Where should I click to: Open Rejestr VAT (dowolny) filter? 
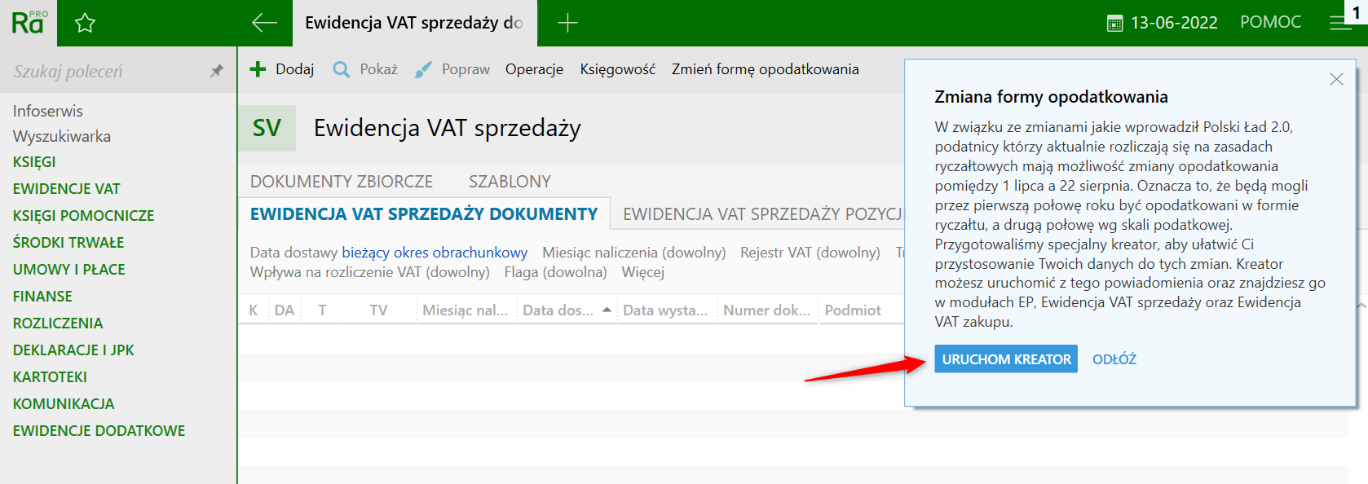pos(810,253)
